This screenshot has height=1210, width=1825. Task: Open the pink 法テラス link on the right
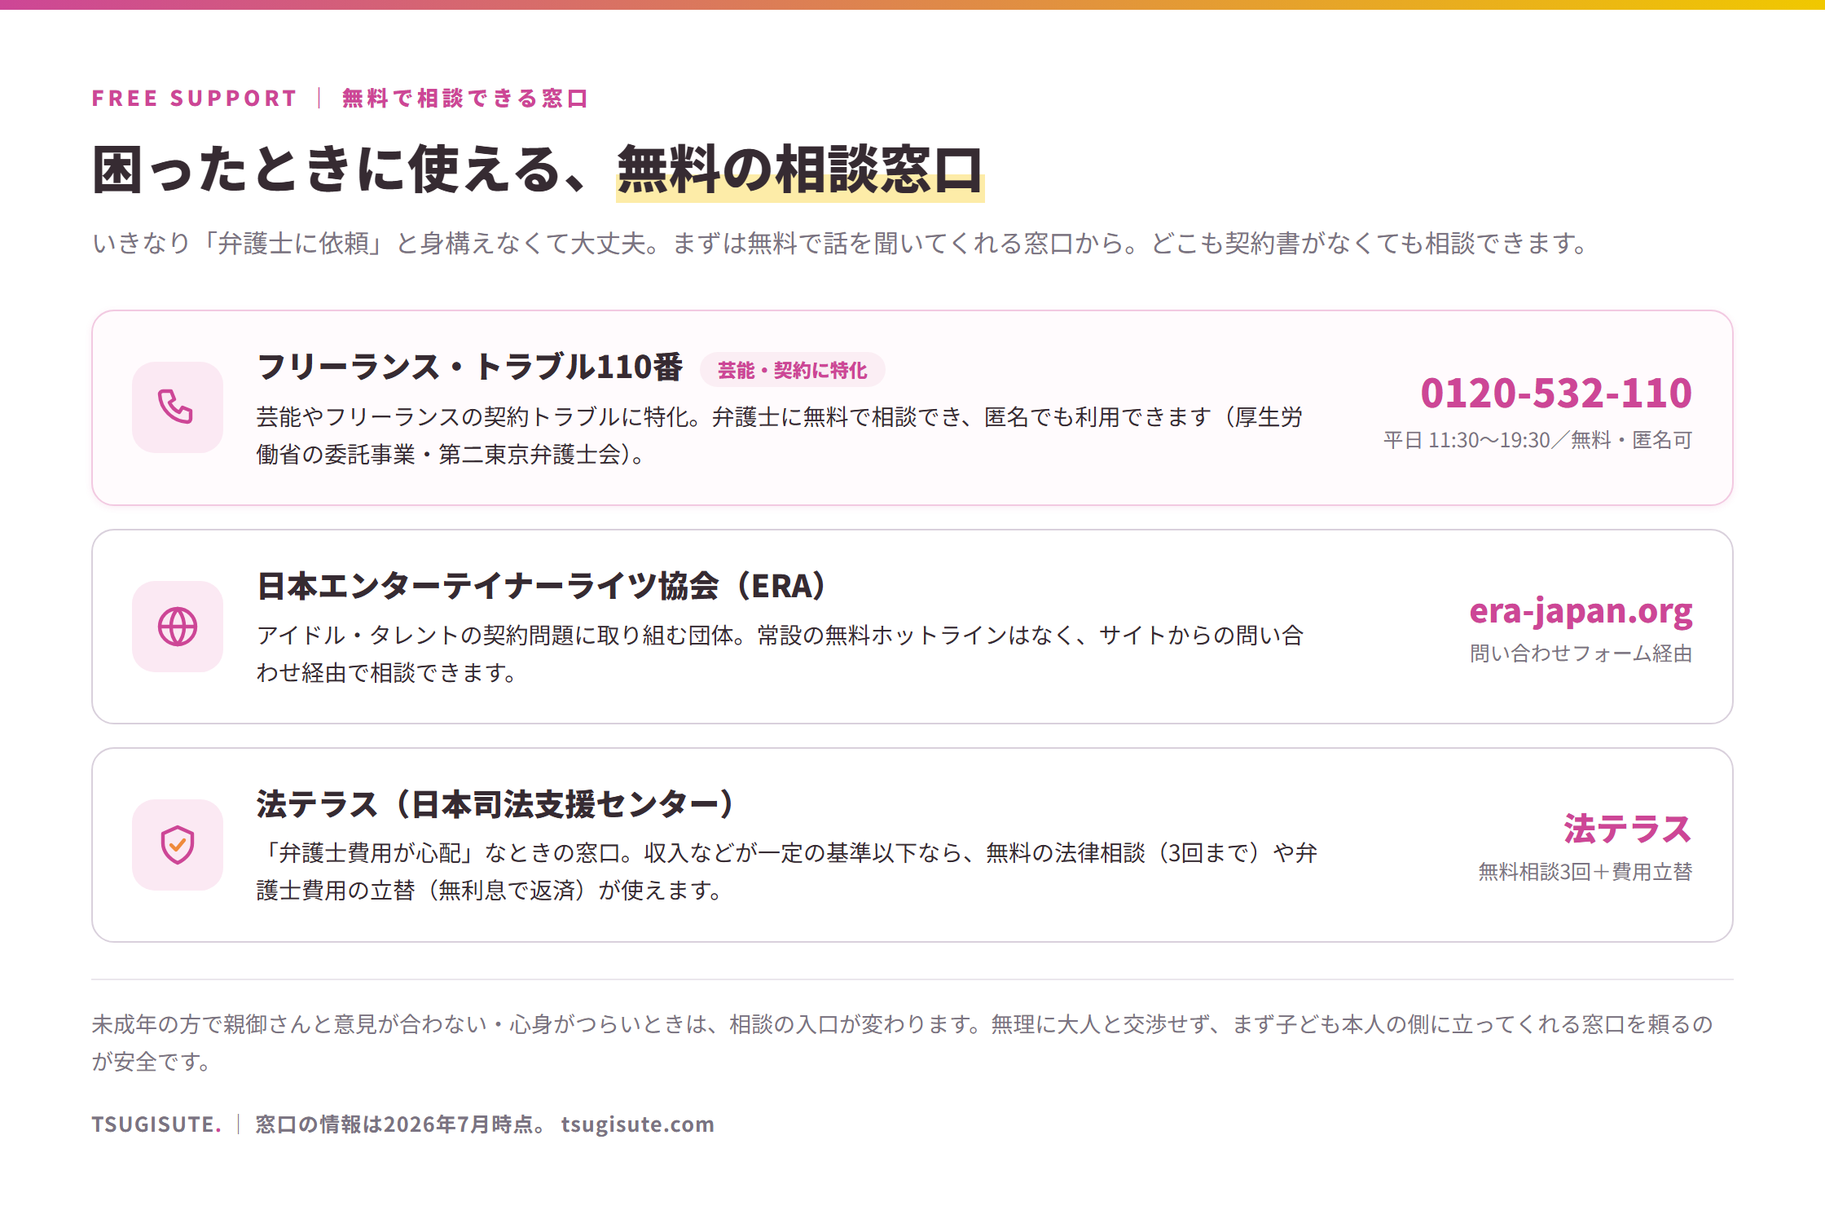click(x=1628, y=829)
